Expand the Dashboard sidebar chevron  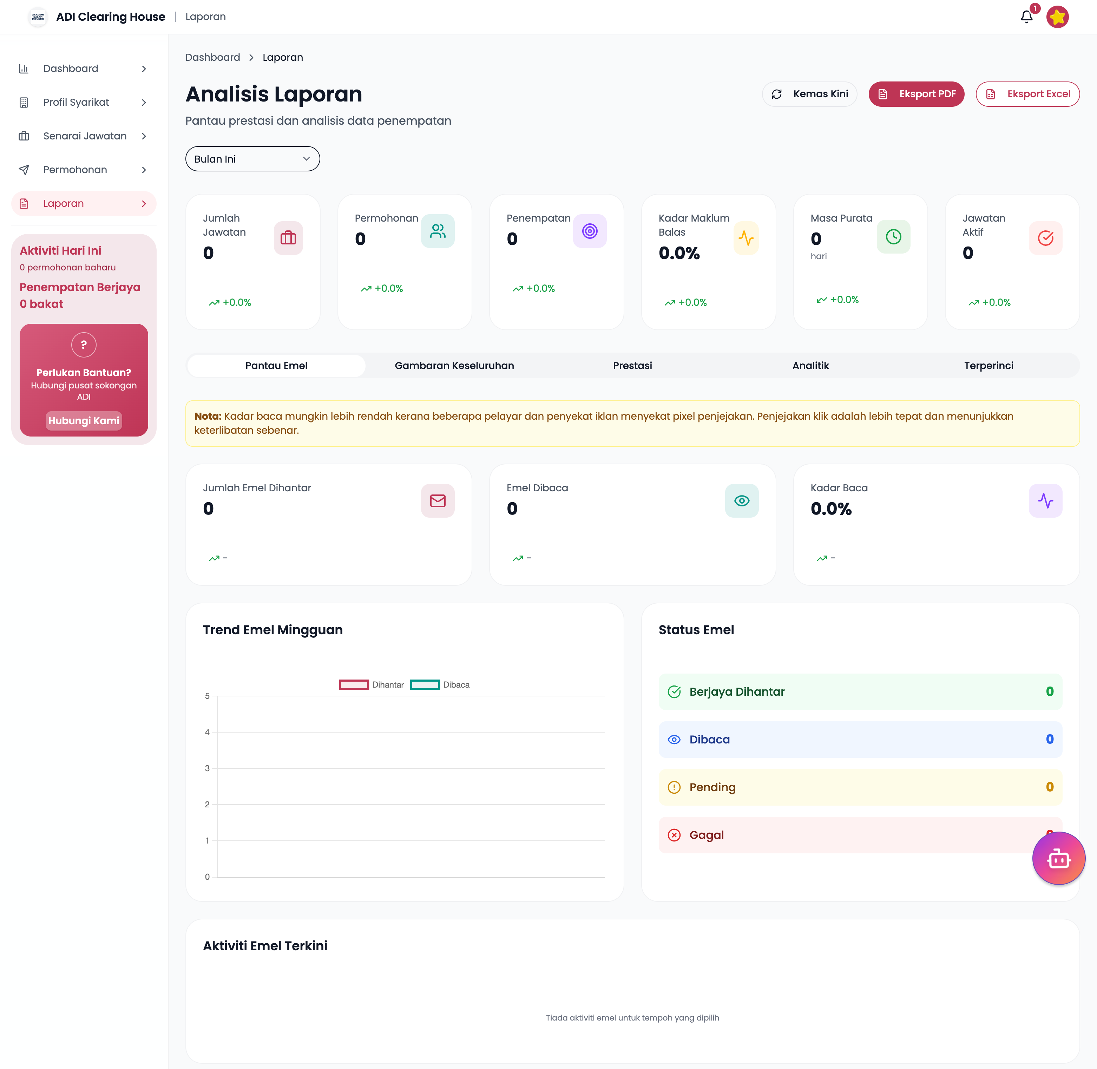144,68
